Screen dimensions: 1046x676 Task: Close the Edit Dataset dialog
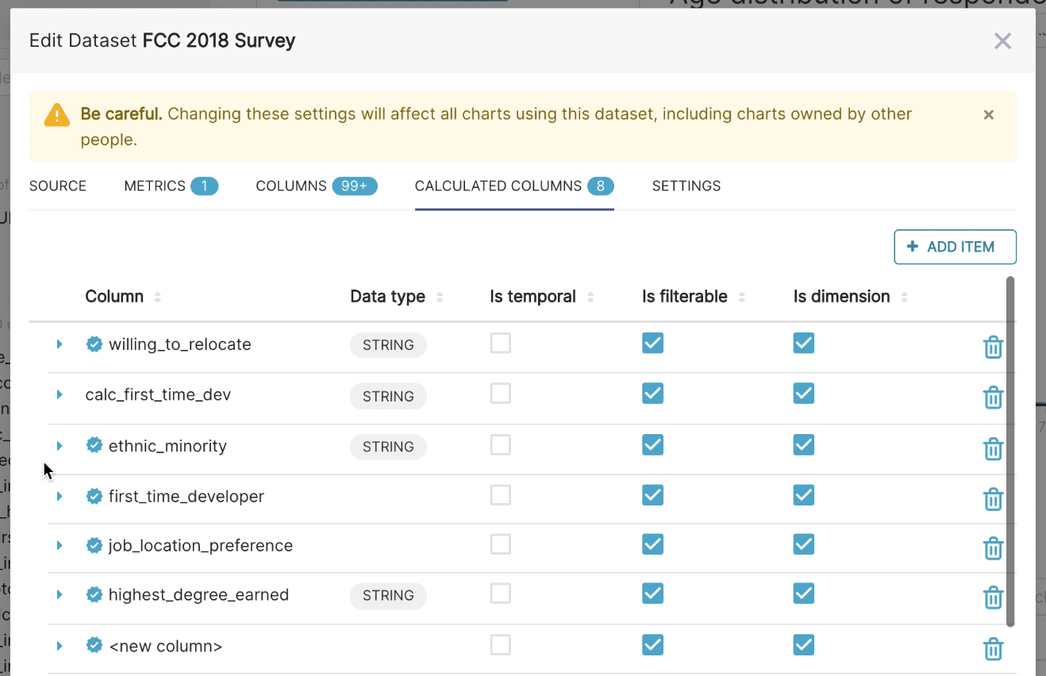click(x=1002, y=41)
